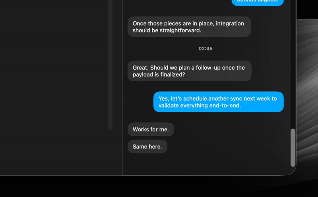Select the "Same here." message bubble

pyautogui.click(x=147, y=146)
